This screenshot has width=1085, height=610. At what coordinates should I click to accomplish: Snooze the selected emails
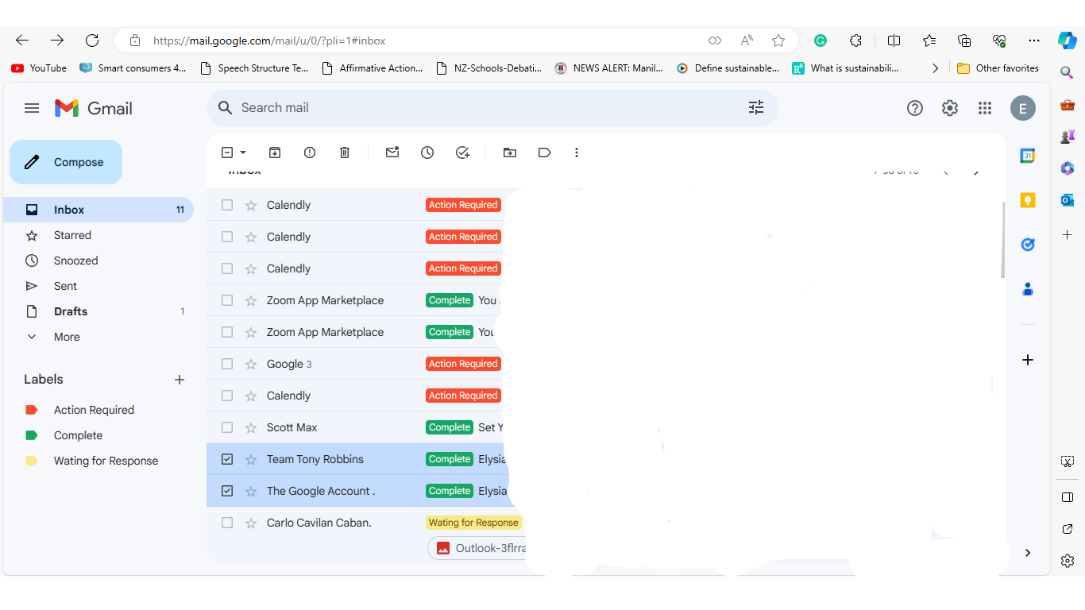427,152
